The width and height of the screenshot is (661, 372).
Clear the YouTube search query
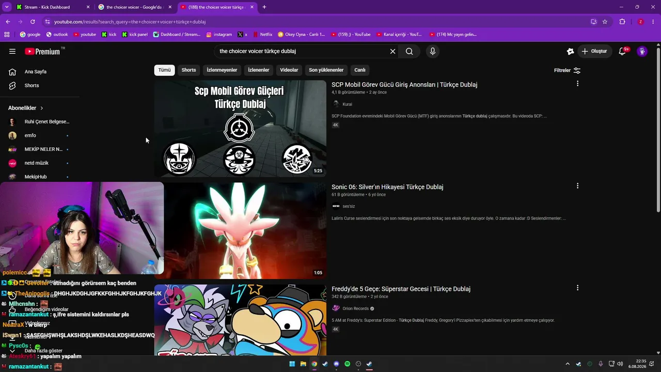tap(392, 51)
